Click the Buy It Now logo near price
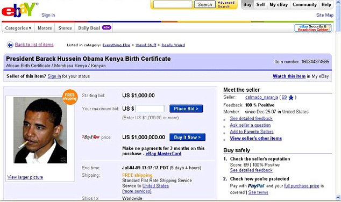The width and height of the screenshot is (341, 202). point(91,137)
